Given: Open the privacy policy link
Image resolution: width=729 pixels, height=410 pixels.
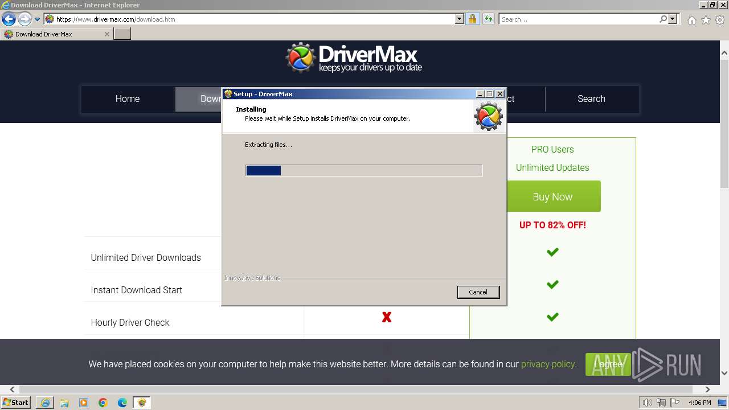Looking at the screenshot, I should pos(548,364).
